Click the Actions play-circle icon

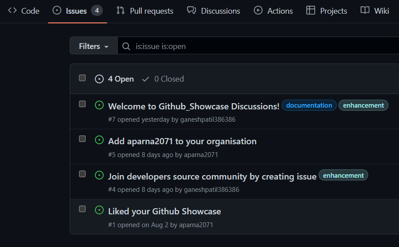[258, 11]
